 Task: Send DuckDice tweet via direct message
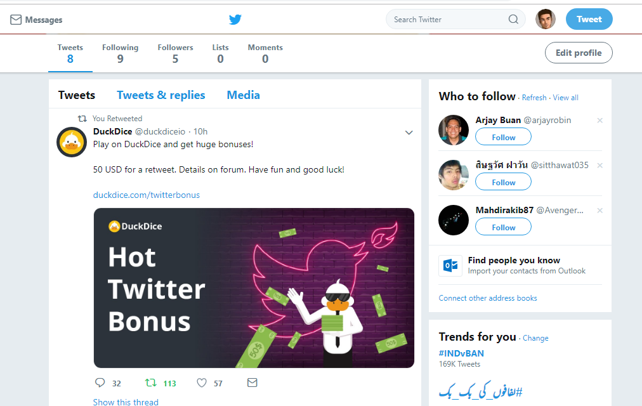252,383
